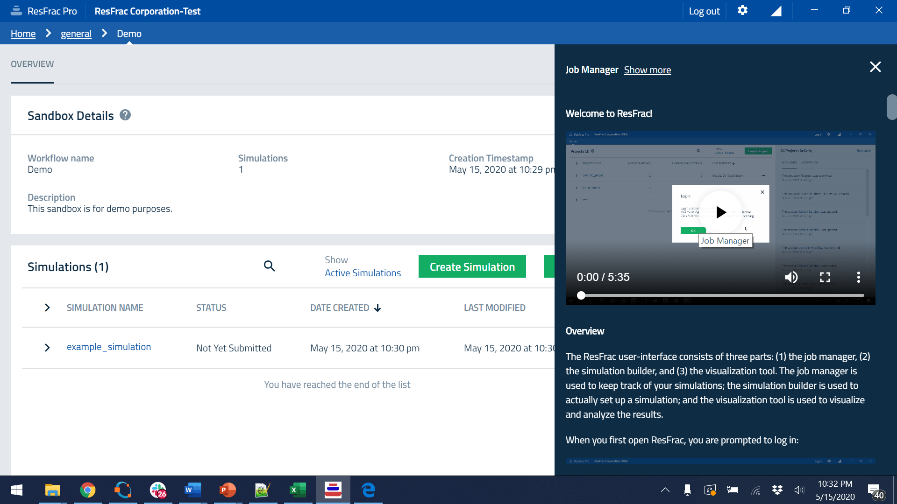Click the SIMULATION NAME column header
Screen dimensions: 897x504
point(105,308)
